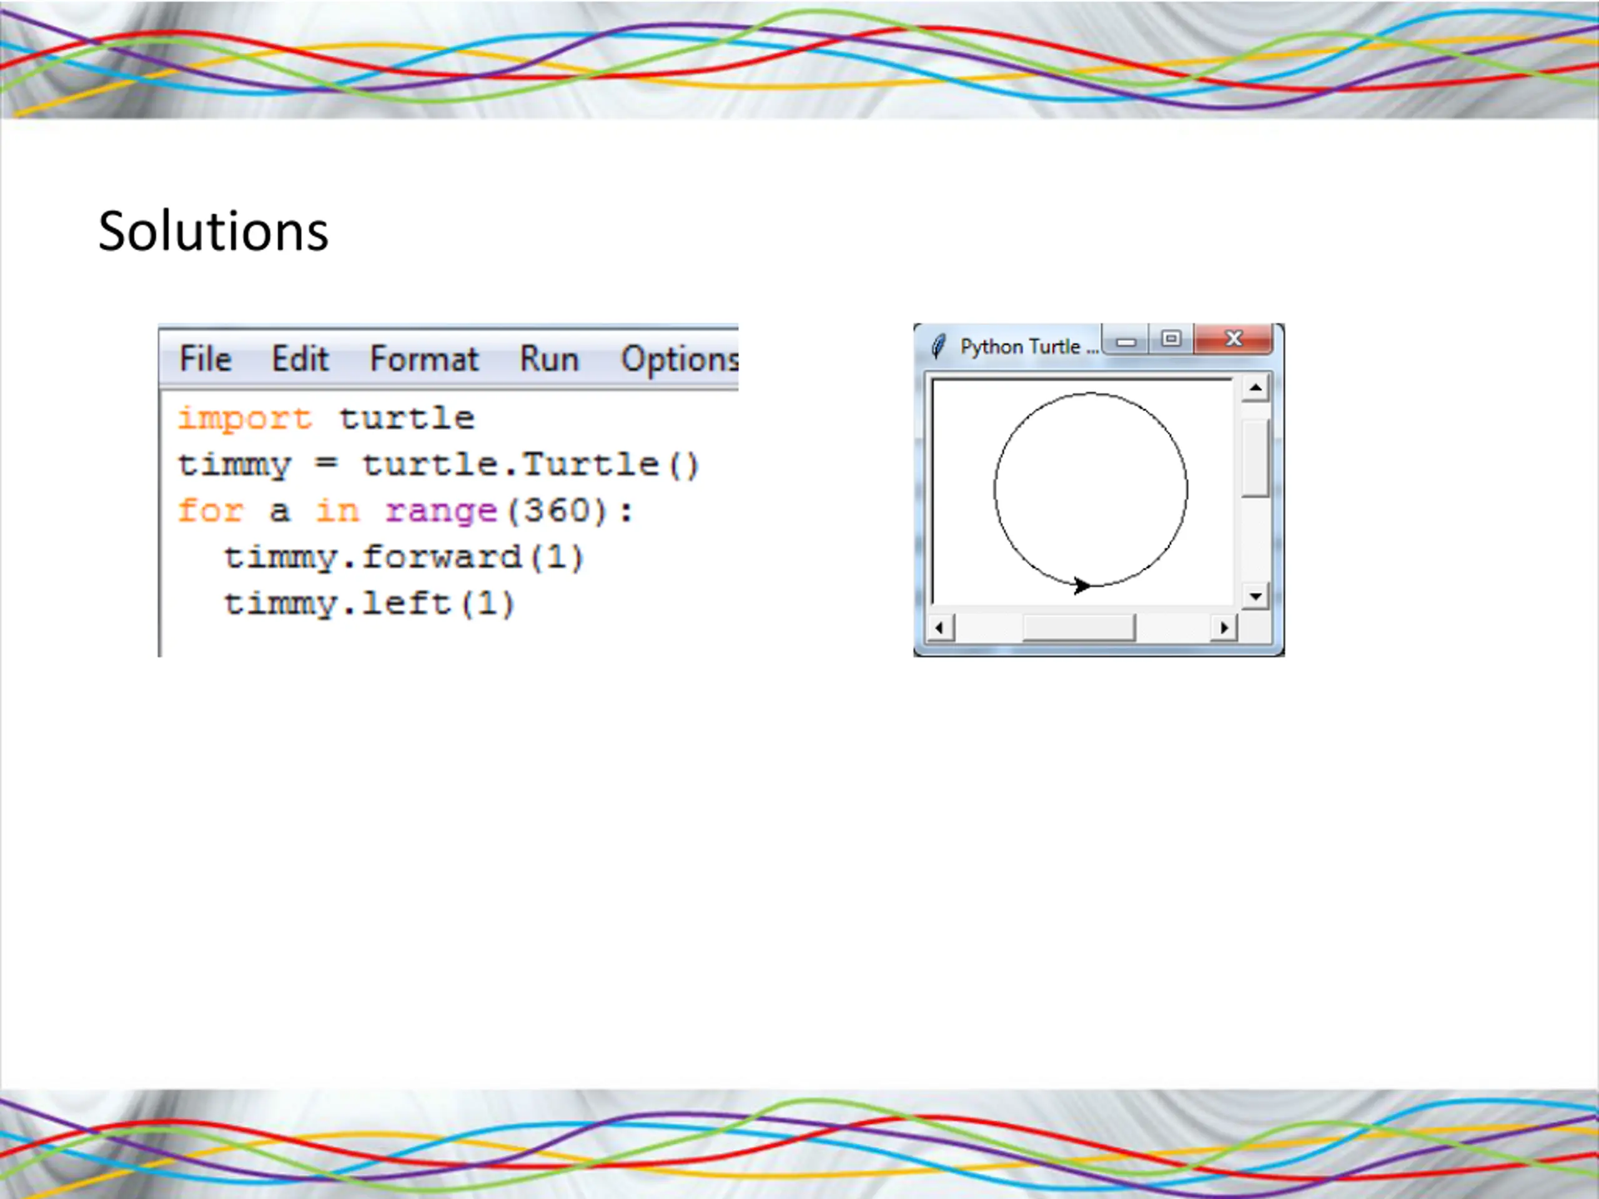
Task: Click the turtle canvas scroll-left arrow
Action: 940,628
